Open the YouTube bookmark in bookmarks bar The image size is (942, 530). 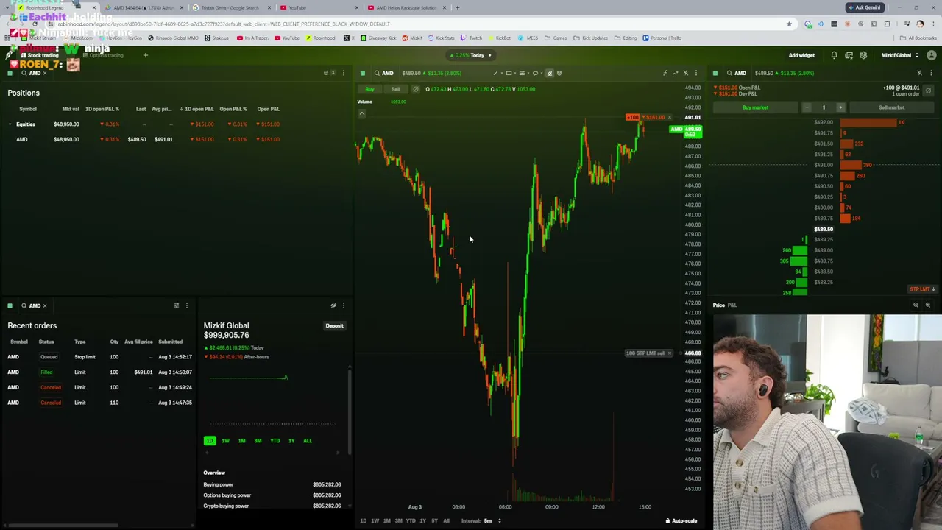click(x=287, y=38)
